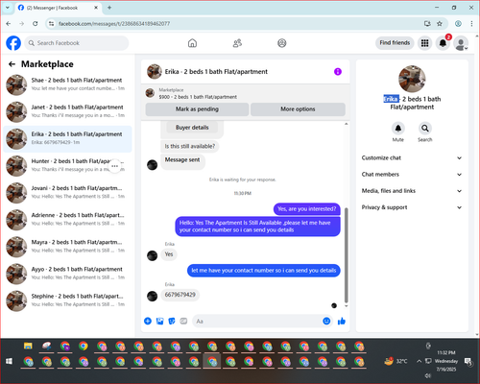Open weather widget showing 32°C
Screen dimensions: 480x384
396,361
